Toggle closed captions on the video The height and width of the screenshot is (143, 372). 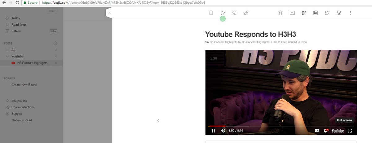[x=317, y=131]
